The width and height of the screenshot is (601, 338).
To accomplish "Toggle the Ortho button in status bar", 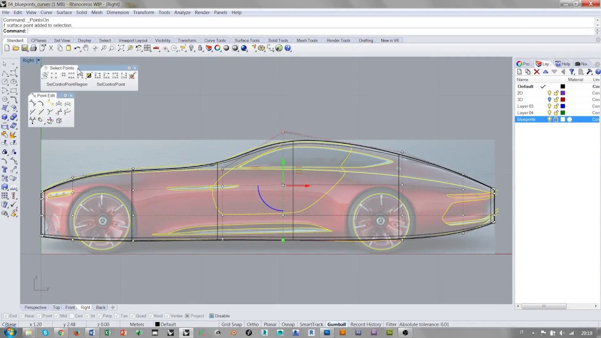I will tap(253, 324).
